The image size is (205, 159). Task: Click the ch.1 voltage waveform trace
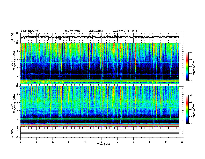(x=100, y=37)
